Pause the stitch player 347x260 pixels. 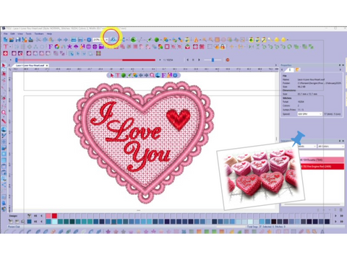(x=193, y=60)
